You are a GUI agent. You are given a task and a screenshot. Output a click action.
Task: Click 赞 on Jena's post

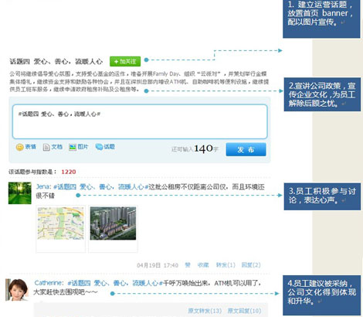coord(188,265)
